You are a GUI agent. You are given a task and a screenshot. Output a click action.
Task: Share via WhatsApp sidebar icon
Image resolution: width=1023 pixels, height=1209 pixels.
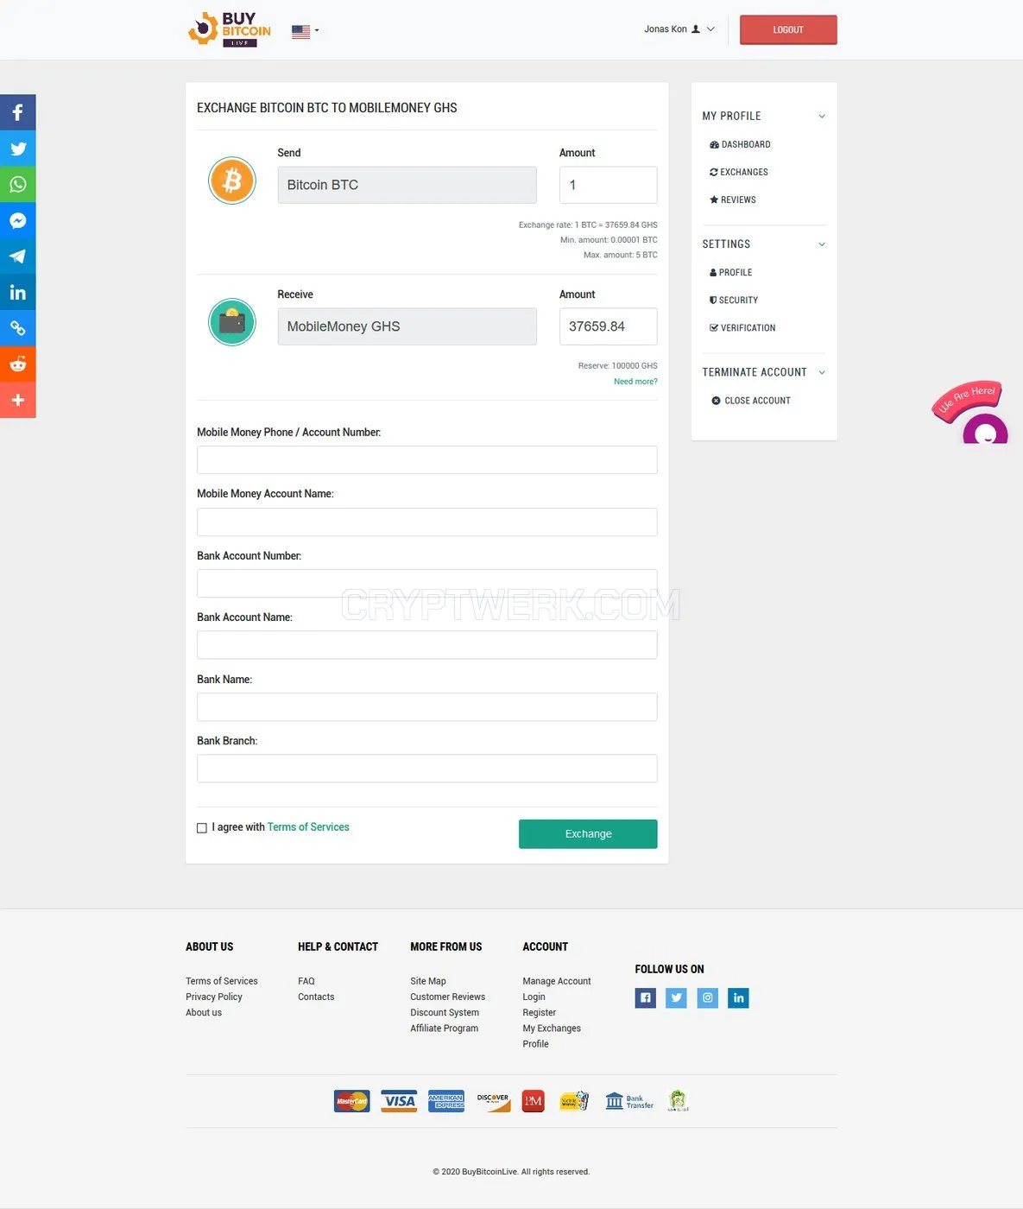click(x=17, y=184)
